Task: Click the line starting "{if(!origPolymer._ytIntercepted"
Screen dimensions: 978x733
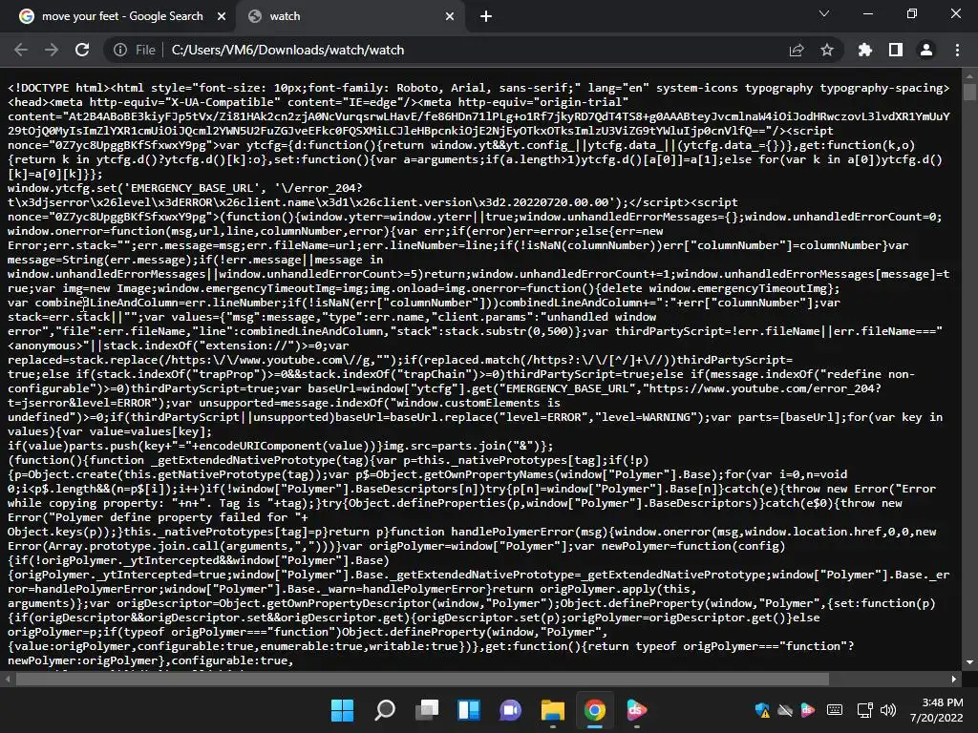Action: [x=199, y=561]
